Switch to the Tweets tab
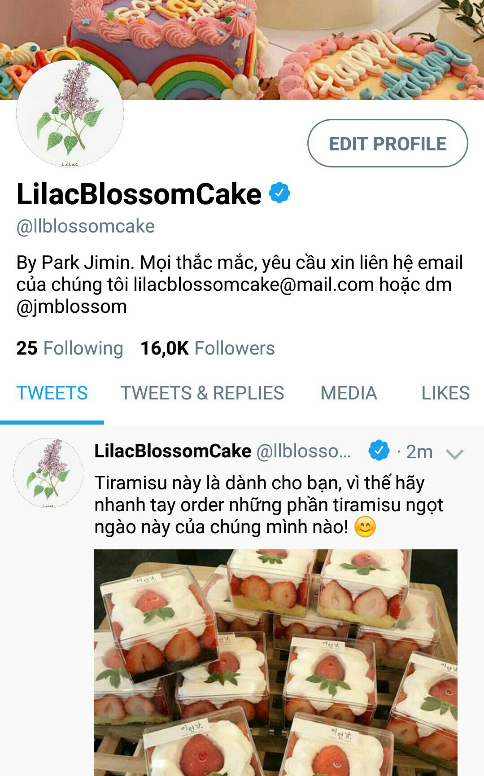 coord(52,393)
